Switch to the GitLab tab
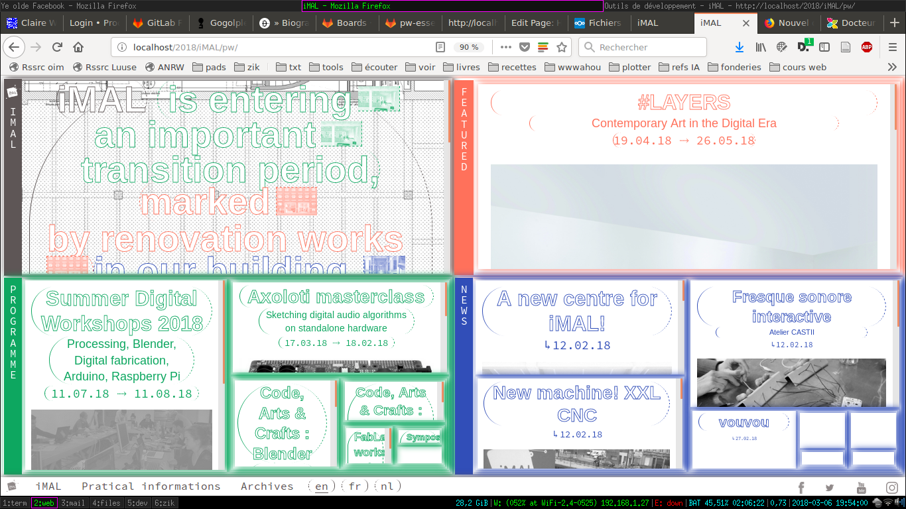The image size is (906, 509). (157, 23)
